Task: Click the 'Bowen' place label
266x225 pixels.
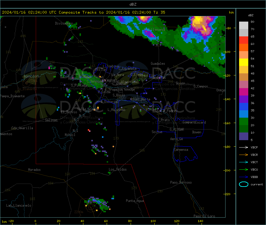Action: coord(197,132)
